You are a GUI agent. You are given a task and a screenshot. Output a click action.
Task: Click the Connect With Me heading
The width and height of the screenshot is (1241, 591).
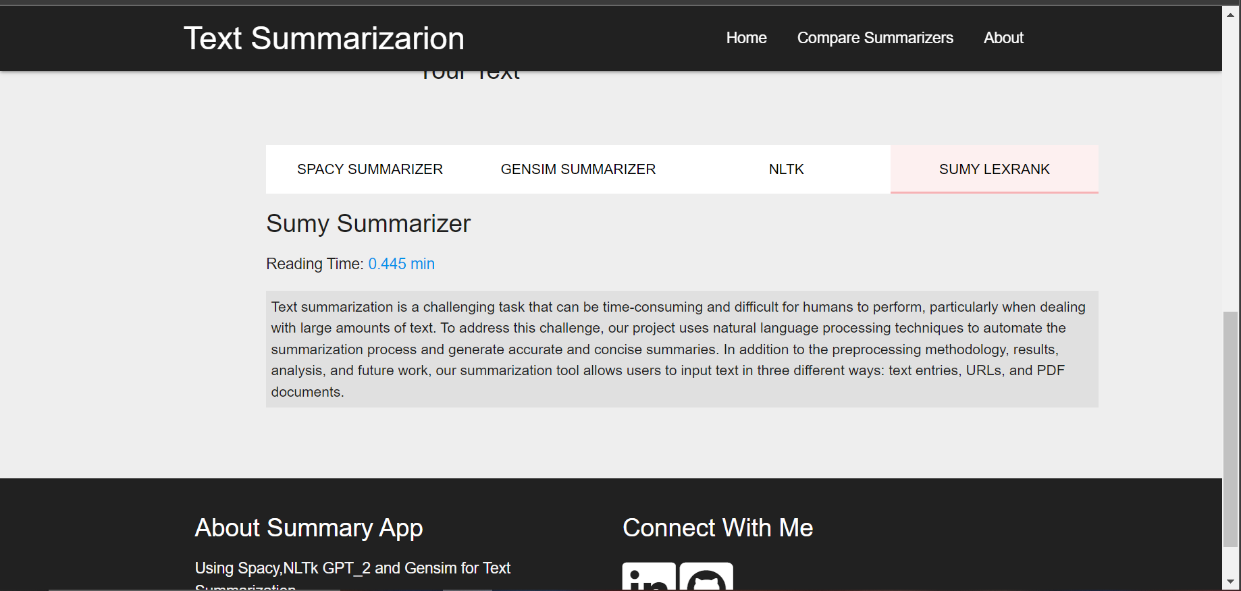718,528
